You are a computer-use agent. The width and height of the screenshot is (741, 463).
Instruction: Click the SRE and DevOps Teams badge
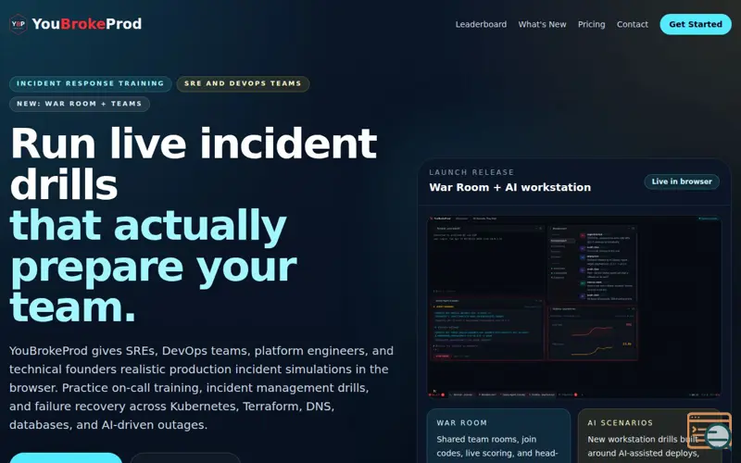(x=243, y=83)
